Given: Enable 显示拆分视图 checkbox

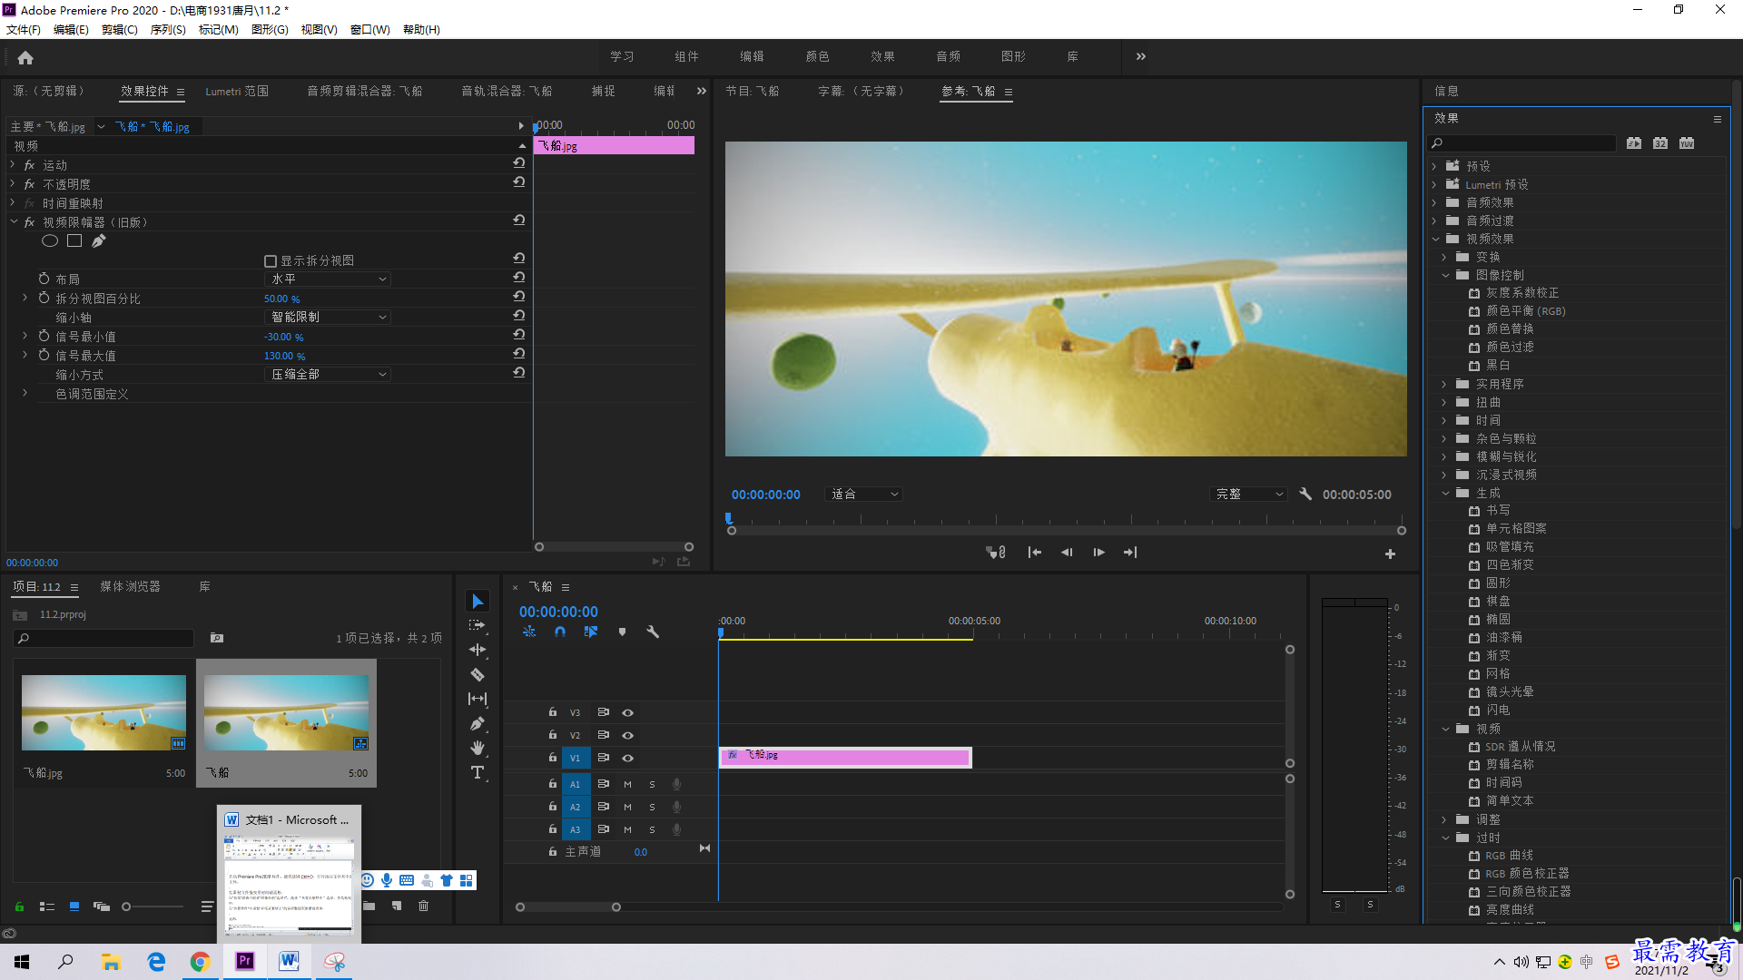Looking at the screenshot, I should pyautogui.click(x=270, y=260).
